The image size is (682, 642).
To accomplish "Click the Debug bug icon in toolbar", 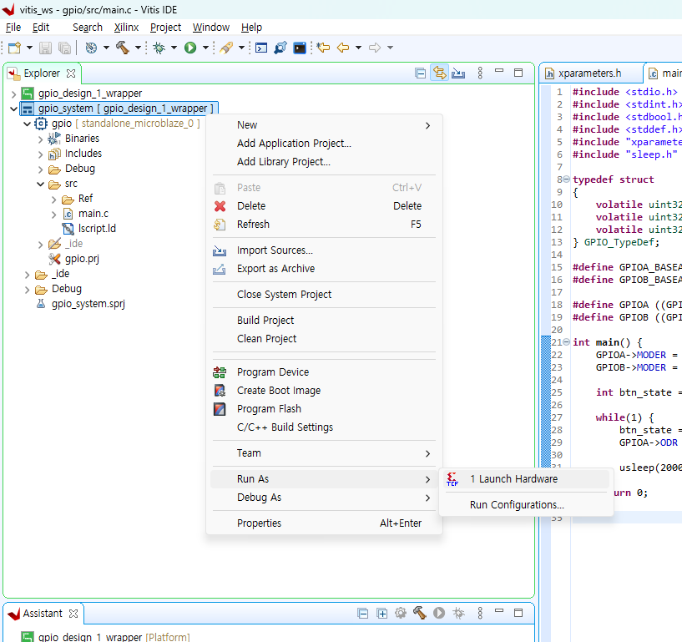I will [159, 48].
